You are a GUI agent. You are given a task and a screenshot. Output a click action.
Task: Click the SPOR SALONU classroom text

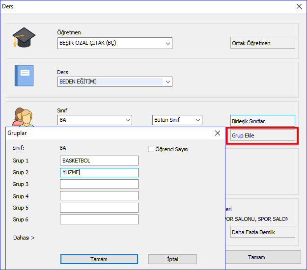tap(256, 219)
